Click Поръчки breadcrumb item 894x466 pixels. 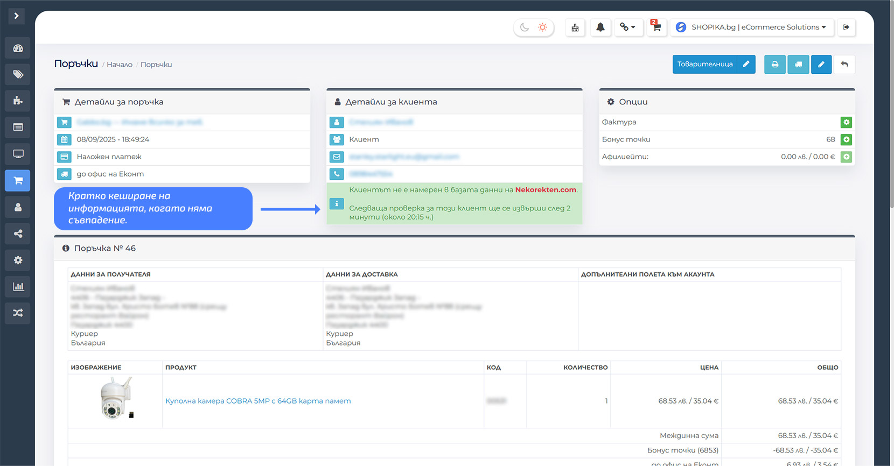click(x=156, y=65)
